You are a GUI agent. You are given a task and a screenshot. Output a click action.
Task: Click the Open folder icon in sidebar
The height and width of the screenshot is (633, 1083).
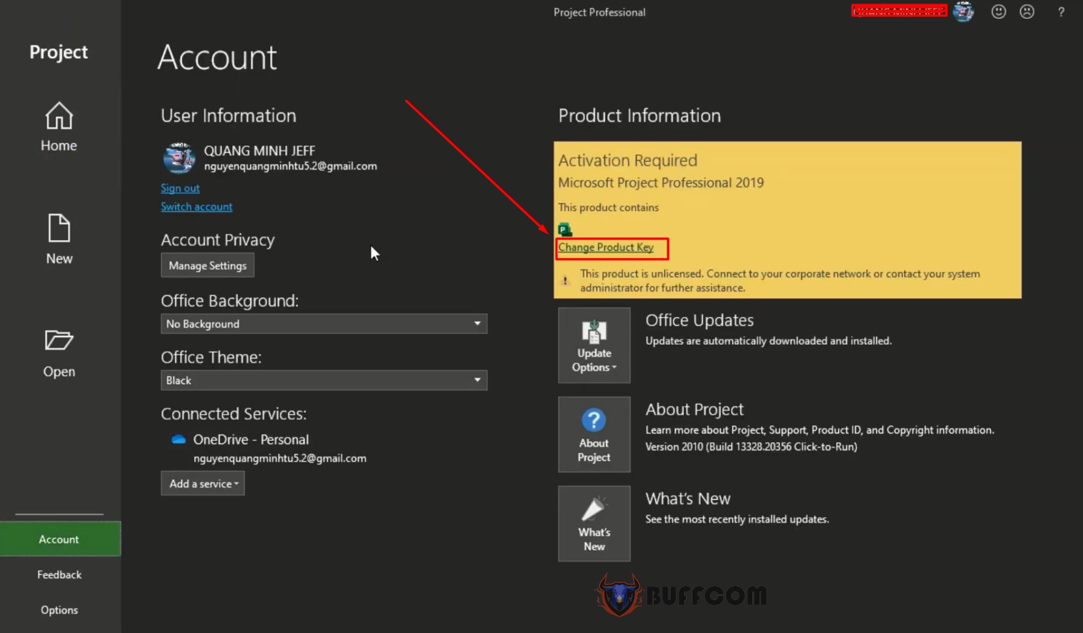point(59,340)
